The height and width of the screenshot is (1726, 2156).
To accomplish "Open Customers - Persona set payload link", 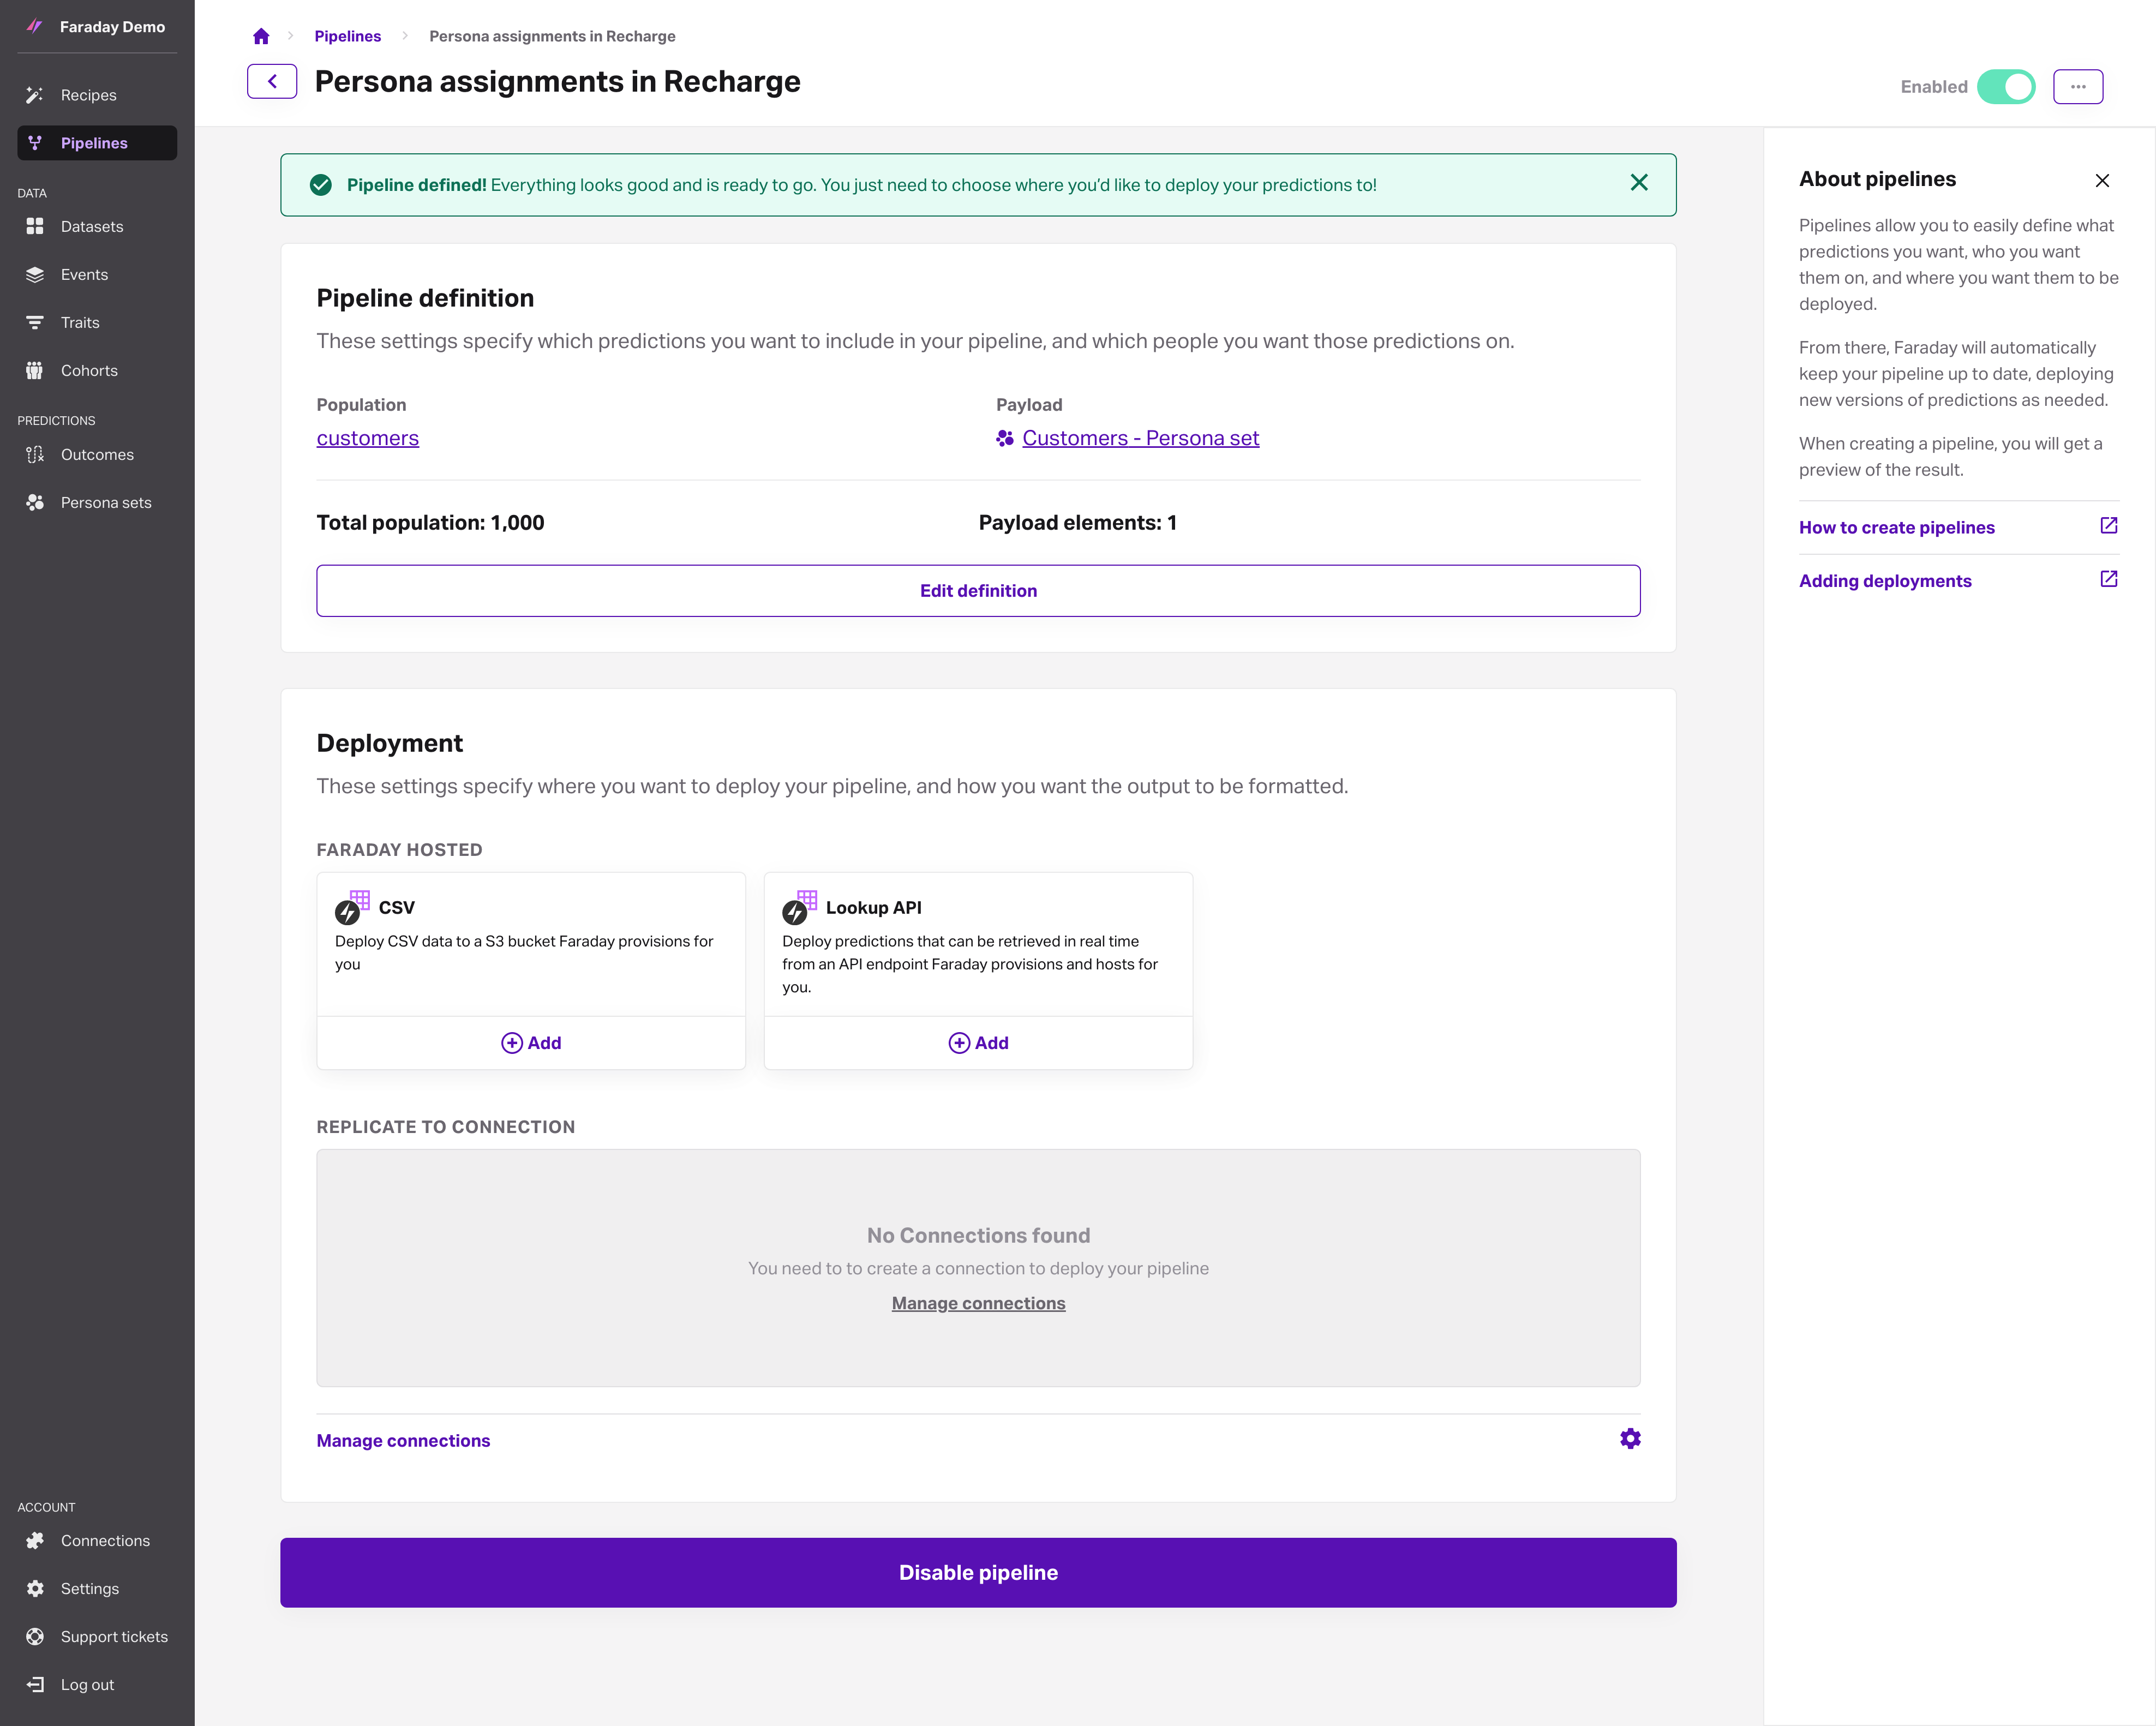I will click(1140, 438).
